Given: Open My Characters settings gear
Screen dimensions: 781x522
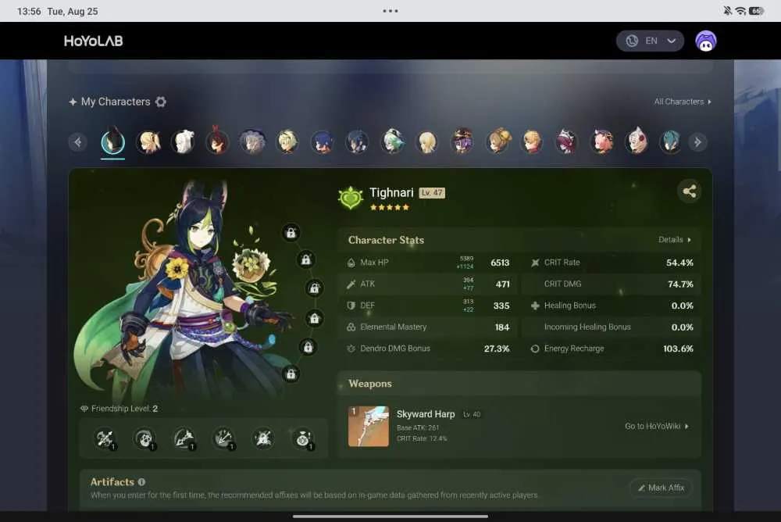Looking at the screenshot, I should click(x=160, y=102).
